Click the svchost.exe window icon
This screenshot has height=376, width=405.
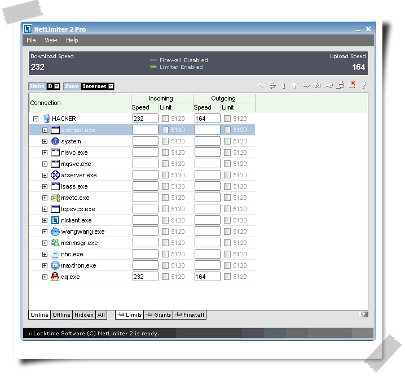click(55, 130)
